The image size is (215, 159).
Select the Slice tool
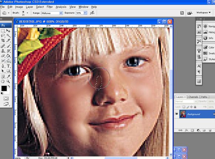click(8, 40)
